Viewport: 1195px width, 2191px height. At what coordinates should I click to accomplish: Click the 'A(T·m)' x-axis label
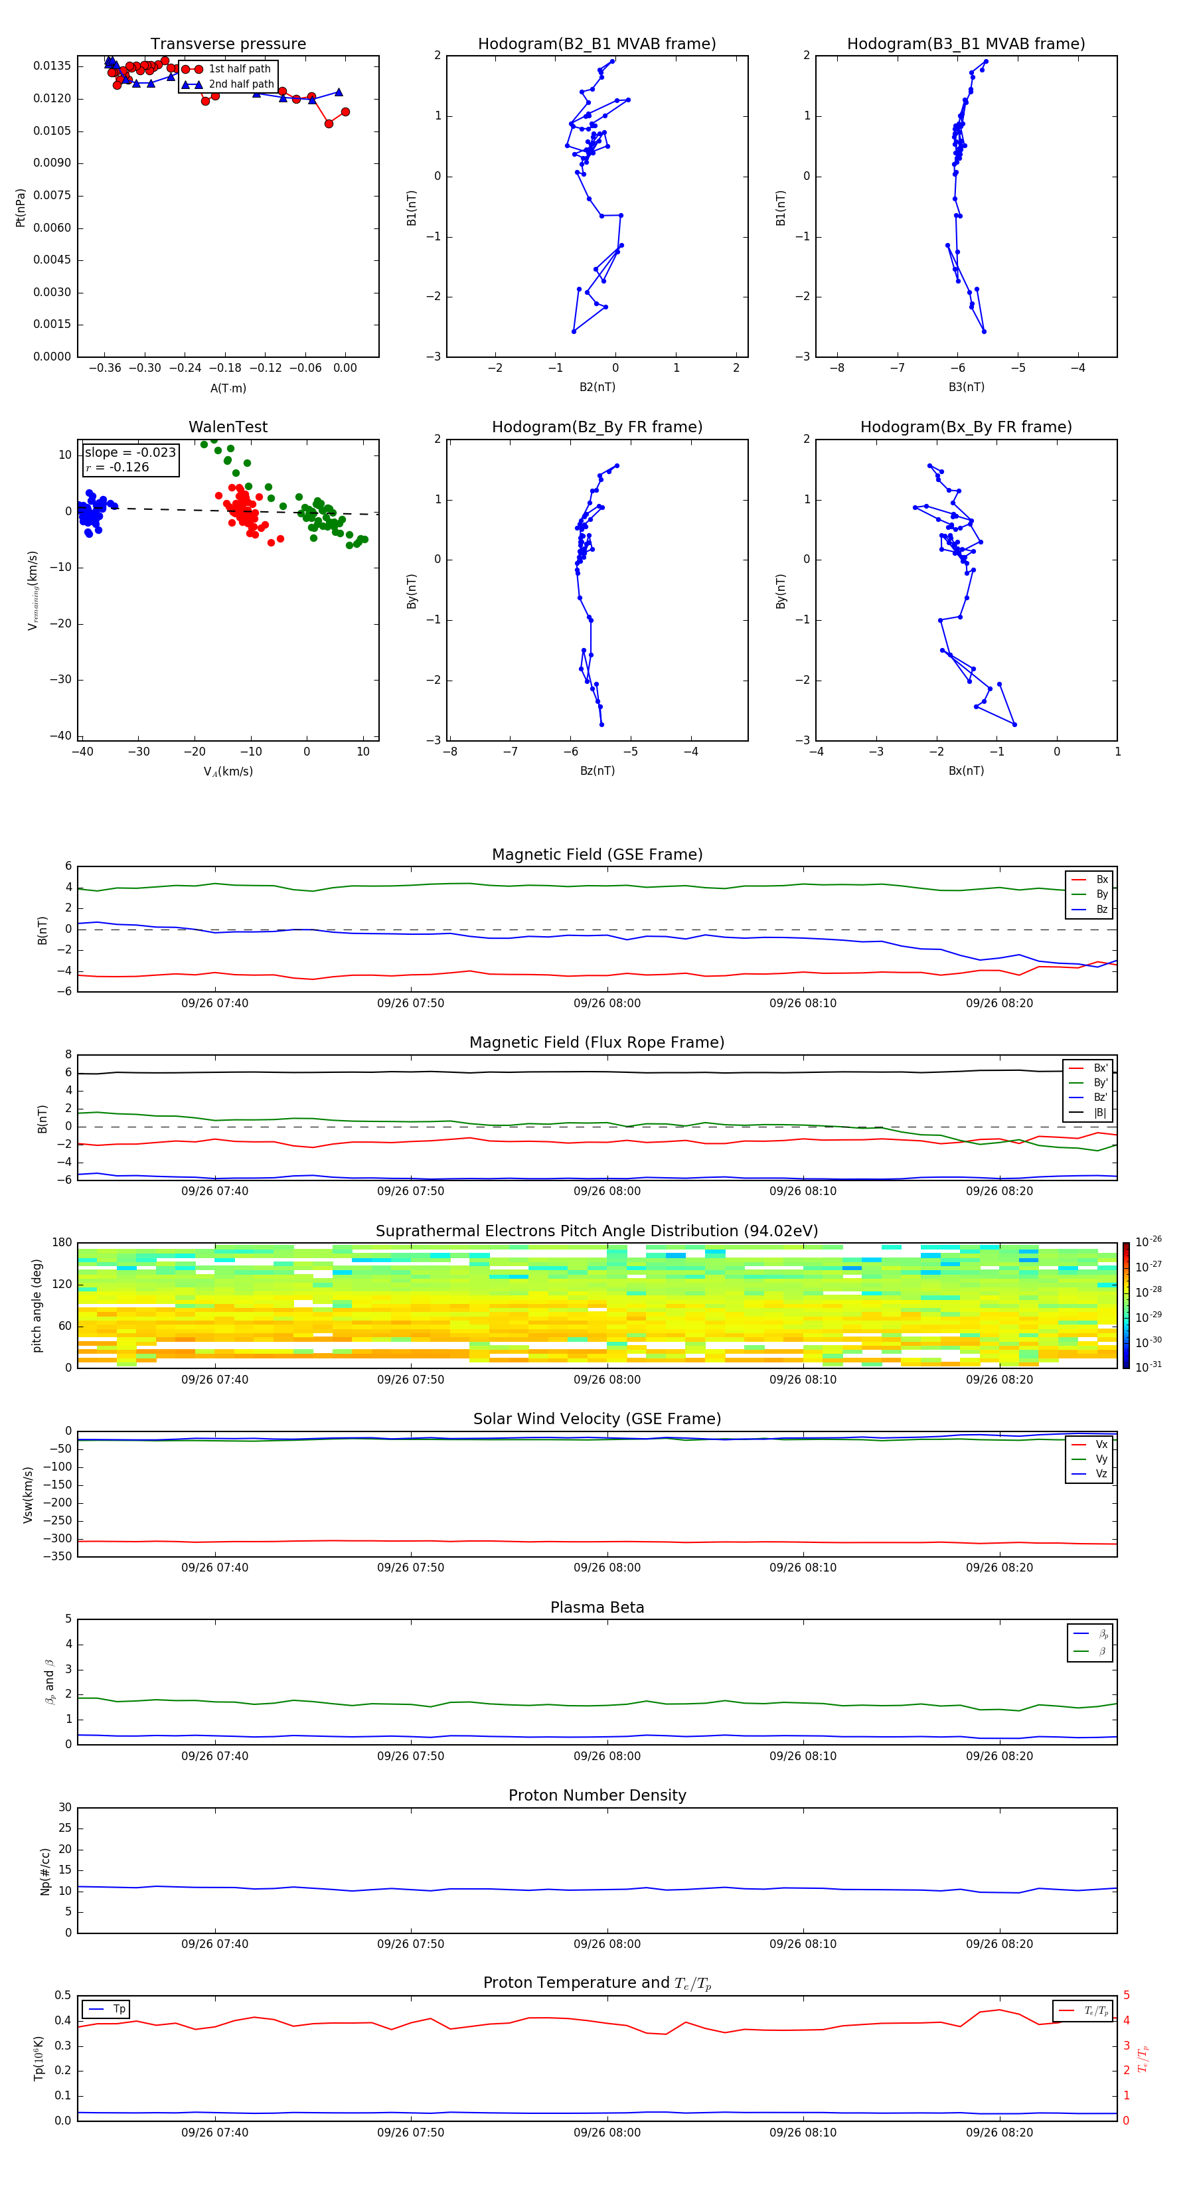click(228, 388)
